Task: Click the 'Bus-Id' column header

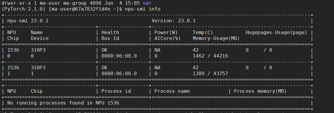Action: tap(110, 38)
